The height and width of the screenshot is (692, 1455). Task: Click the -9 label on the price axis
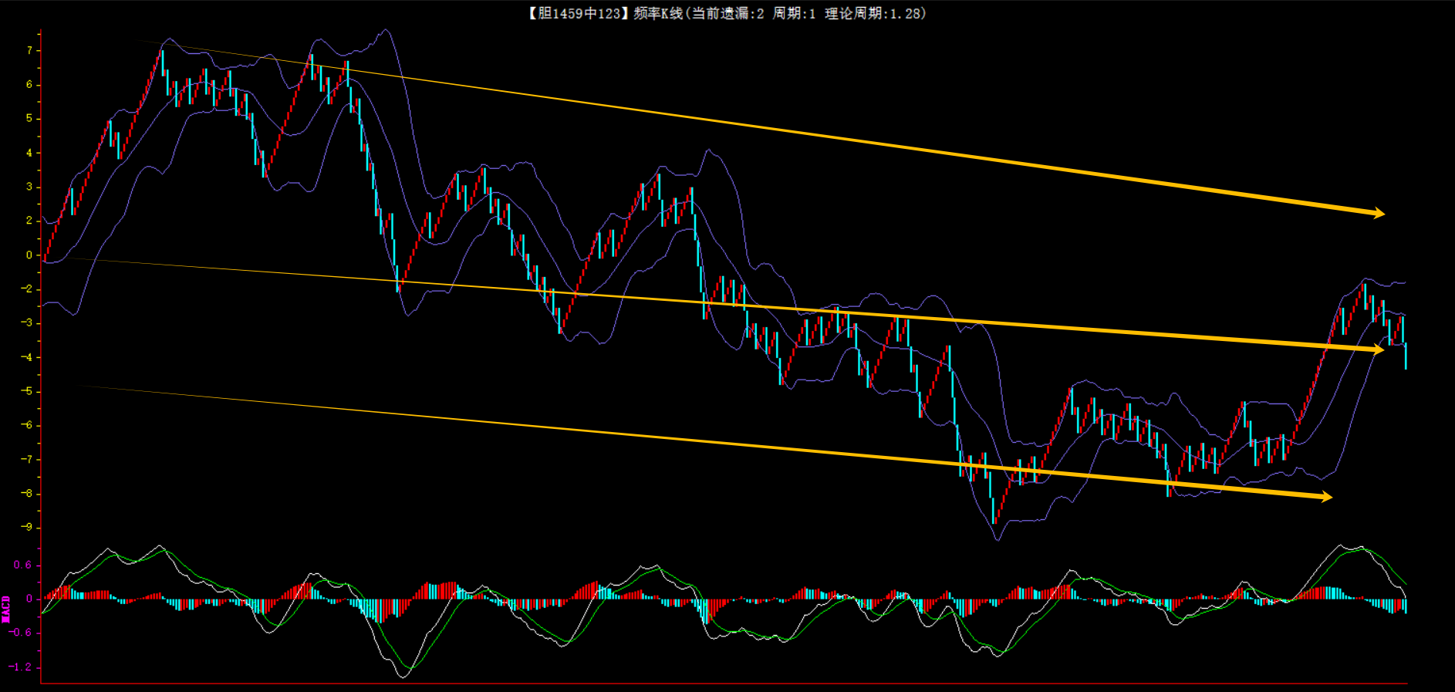pos(26,528)
